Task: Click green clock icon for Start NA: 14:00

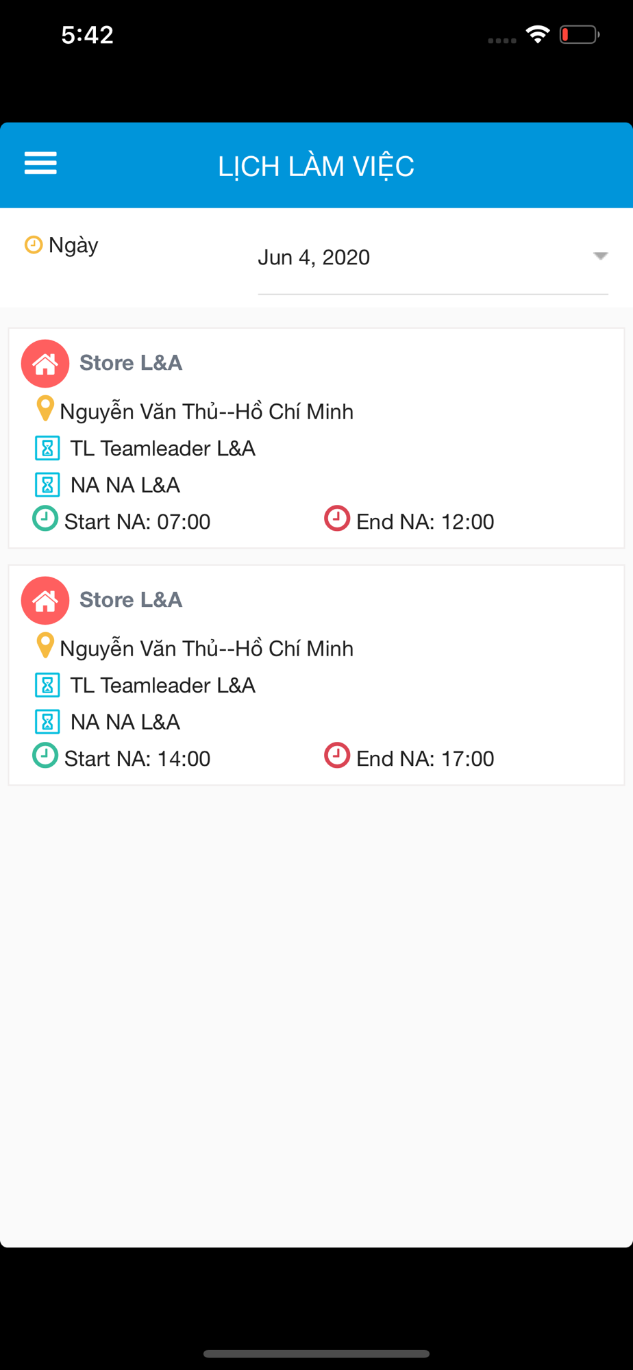Action: [x=45, y=756]
